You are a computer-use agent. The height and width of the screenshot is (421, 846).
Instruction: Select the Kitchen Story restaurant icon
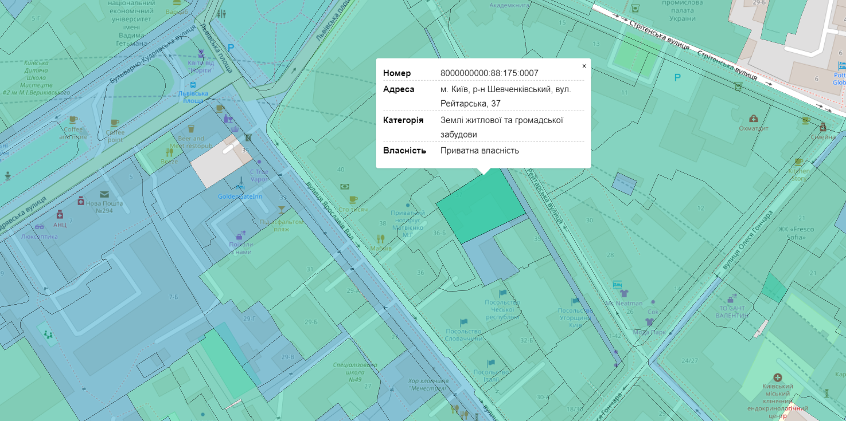798,162
